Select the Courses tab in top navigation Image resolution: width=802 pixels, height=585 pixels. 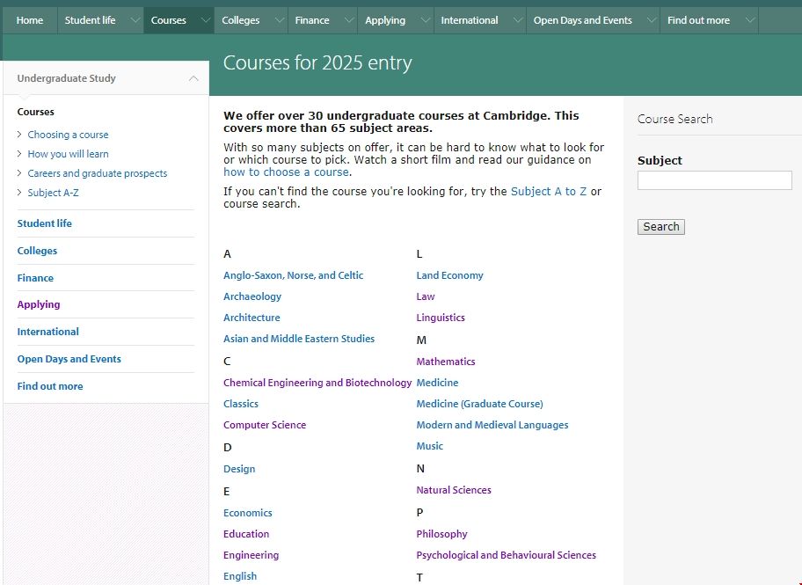(x=169, y=20)
